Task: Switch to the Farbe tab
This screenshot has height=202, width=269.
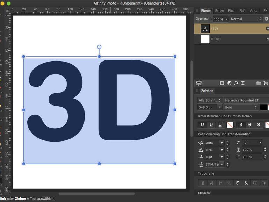Action: tap(219, 10)
